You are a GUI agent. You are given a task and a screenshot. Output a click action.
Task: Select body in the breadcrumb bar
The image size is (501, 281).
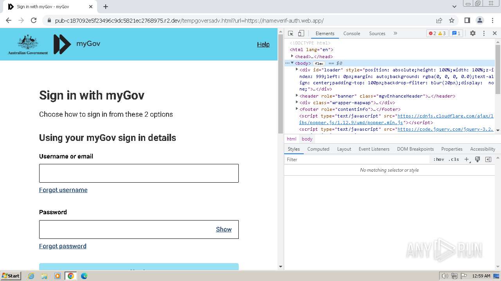pyautogui.click(x=307, y=139)
